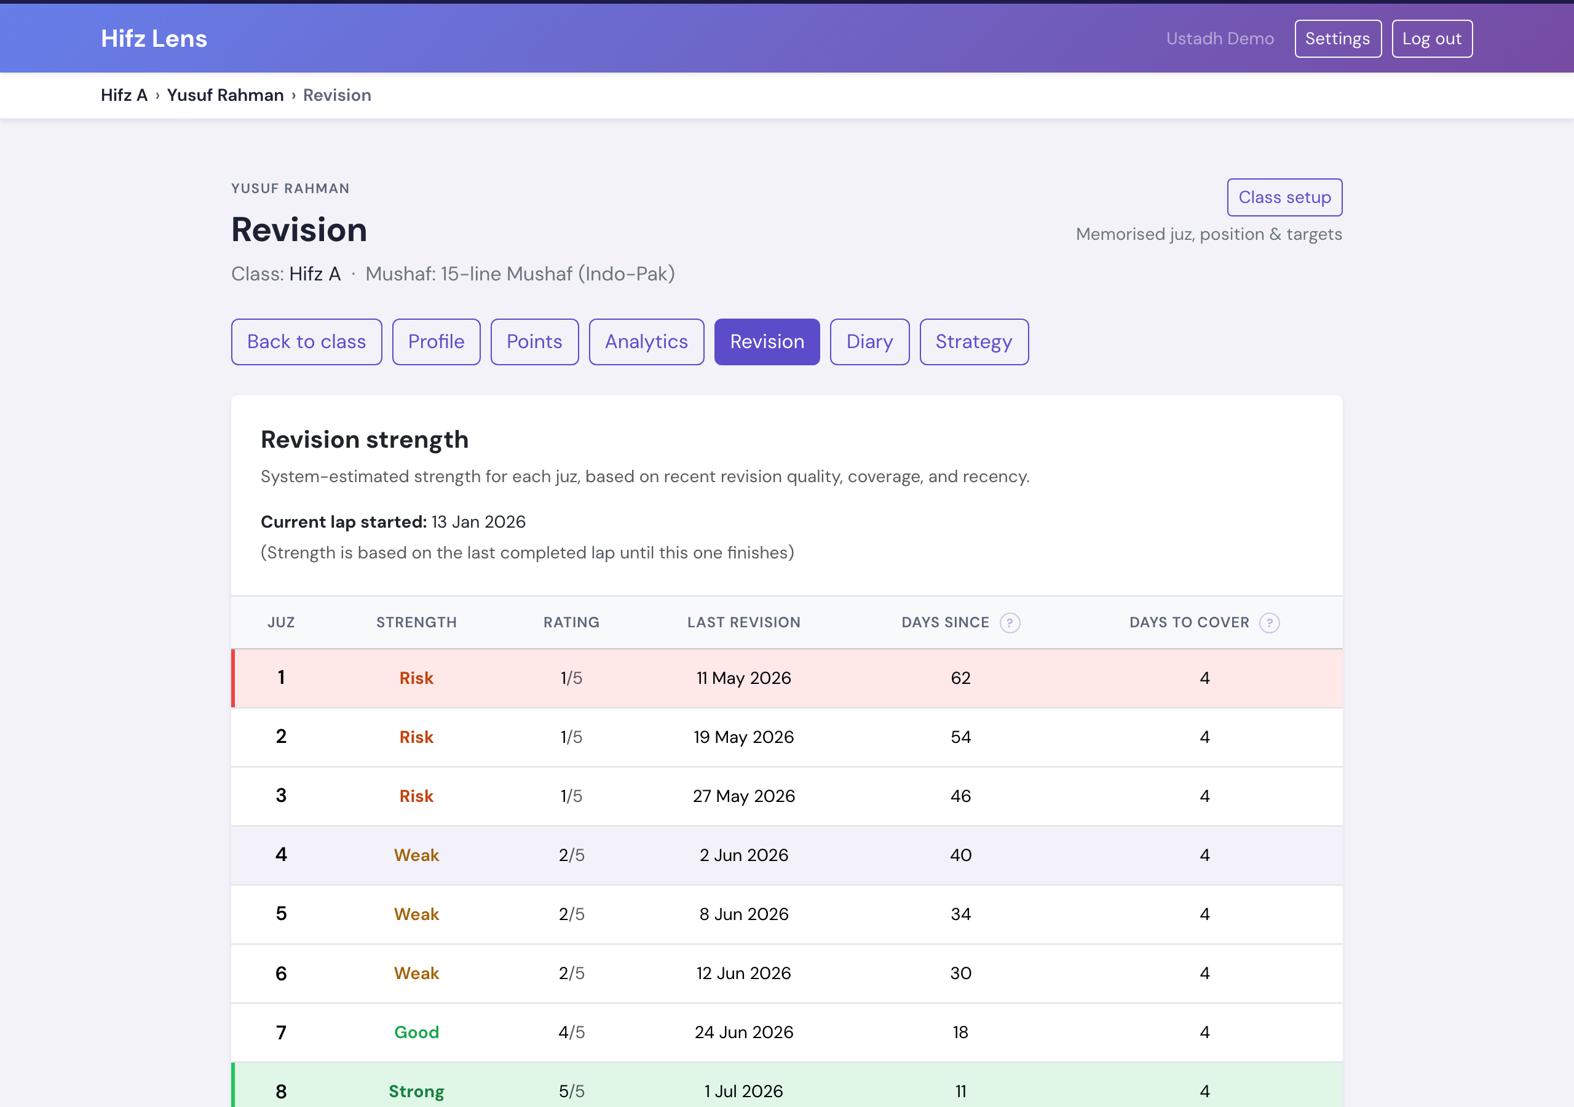Click days since value 54

pyautogui.click(x=960, y=737)
